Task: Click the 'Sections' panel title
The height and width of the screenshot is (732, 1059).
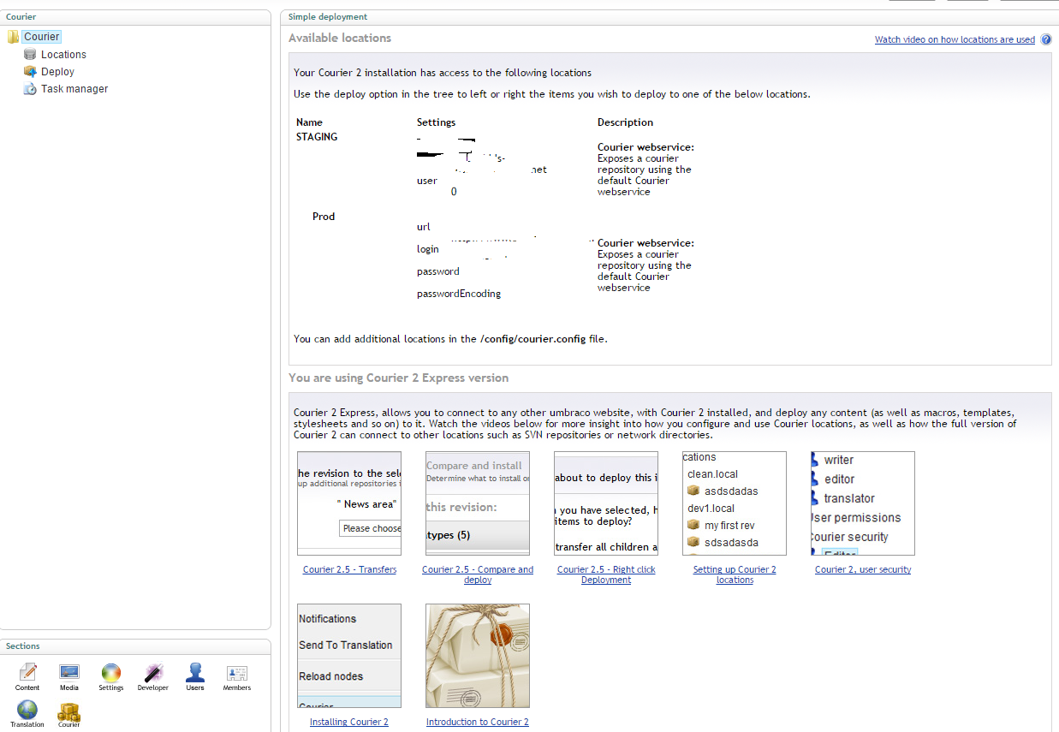Action: (x=23, y=646)
